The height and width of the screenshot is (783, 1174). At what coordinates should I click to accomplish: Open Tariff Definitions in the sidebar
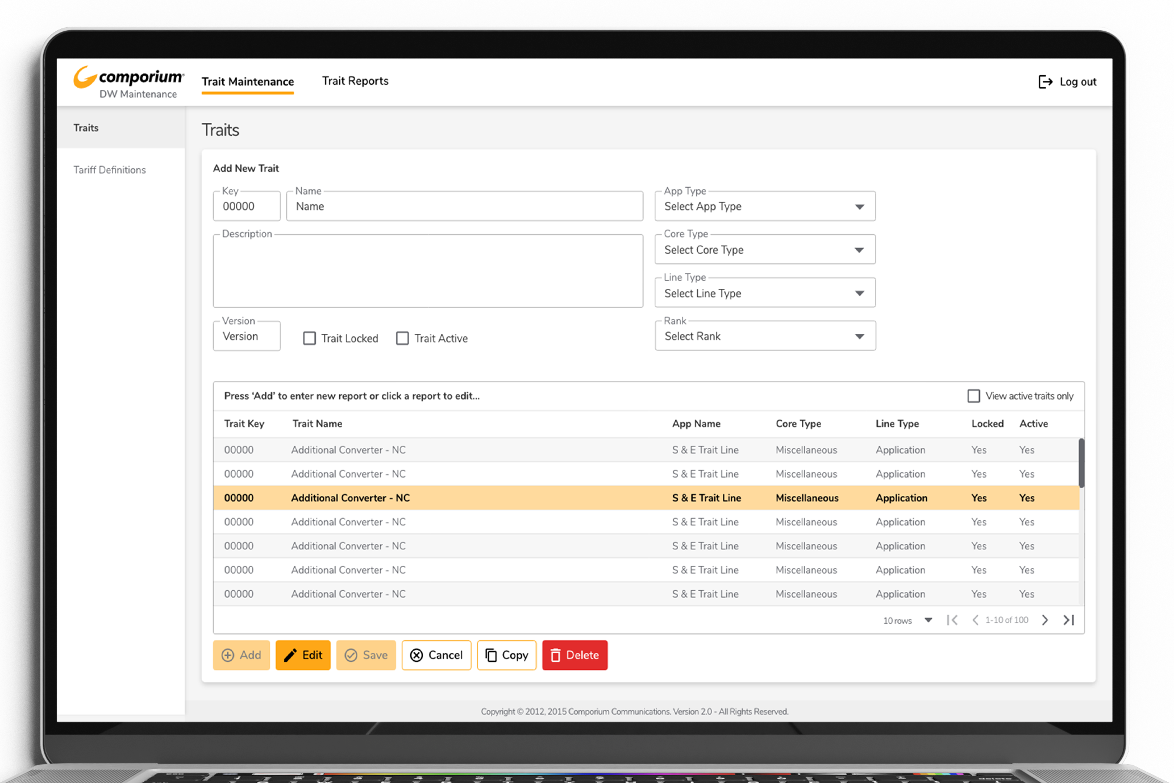pyautogui.click(x=110, y=170)
